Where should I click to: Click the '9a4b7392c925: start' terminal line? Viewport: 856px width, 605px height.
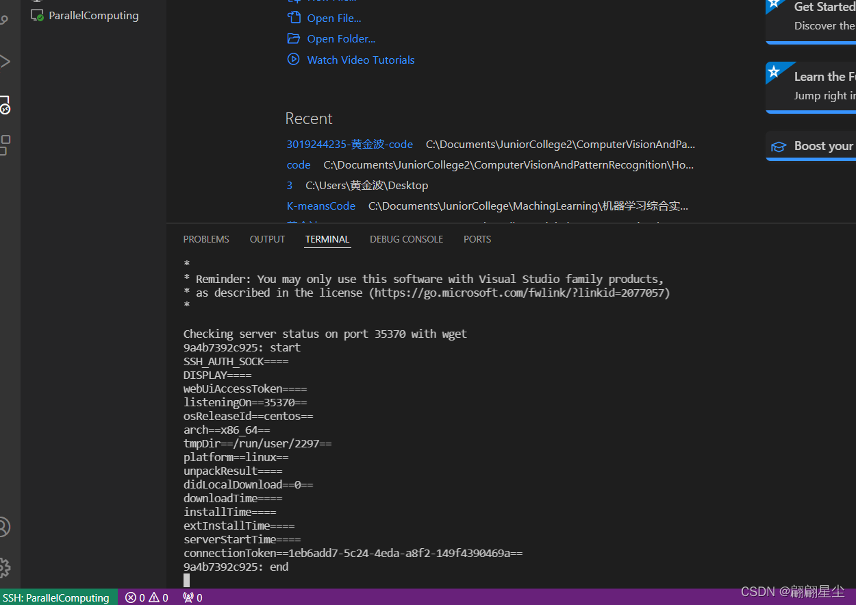click(x=242, y=347)
